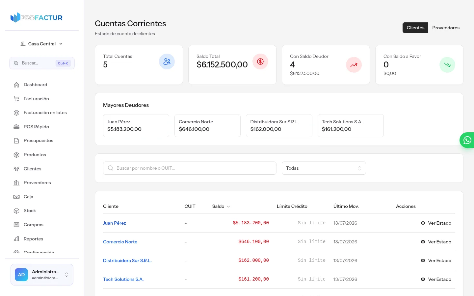Open Distribuidora Sur S.R.L. client link
This screenshot has width=474, height=296.
[127, 260]
